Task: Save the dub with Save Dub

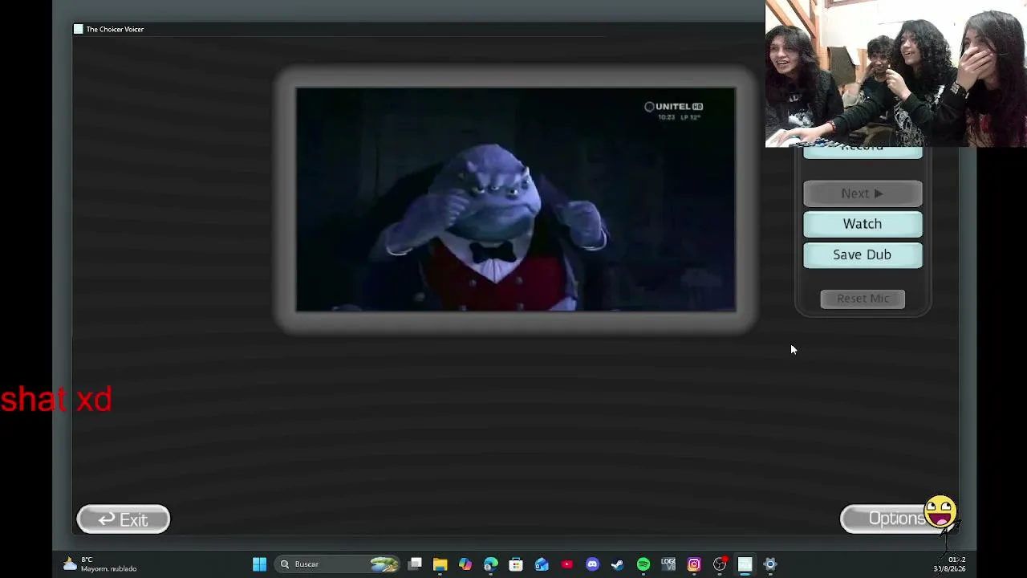Action: click(x=863, y=254)
